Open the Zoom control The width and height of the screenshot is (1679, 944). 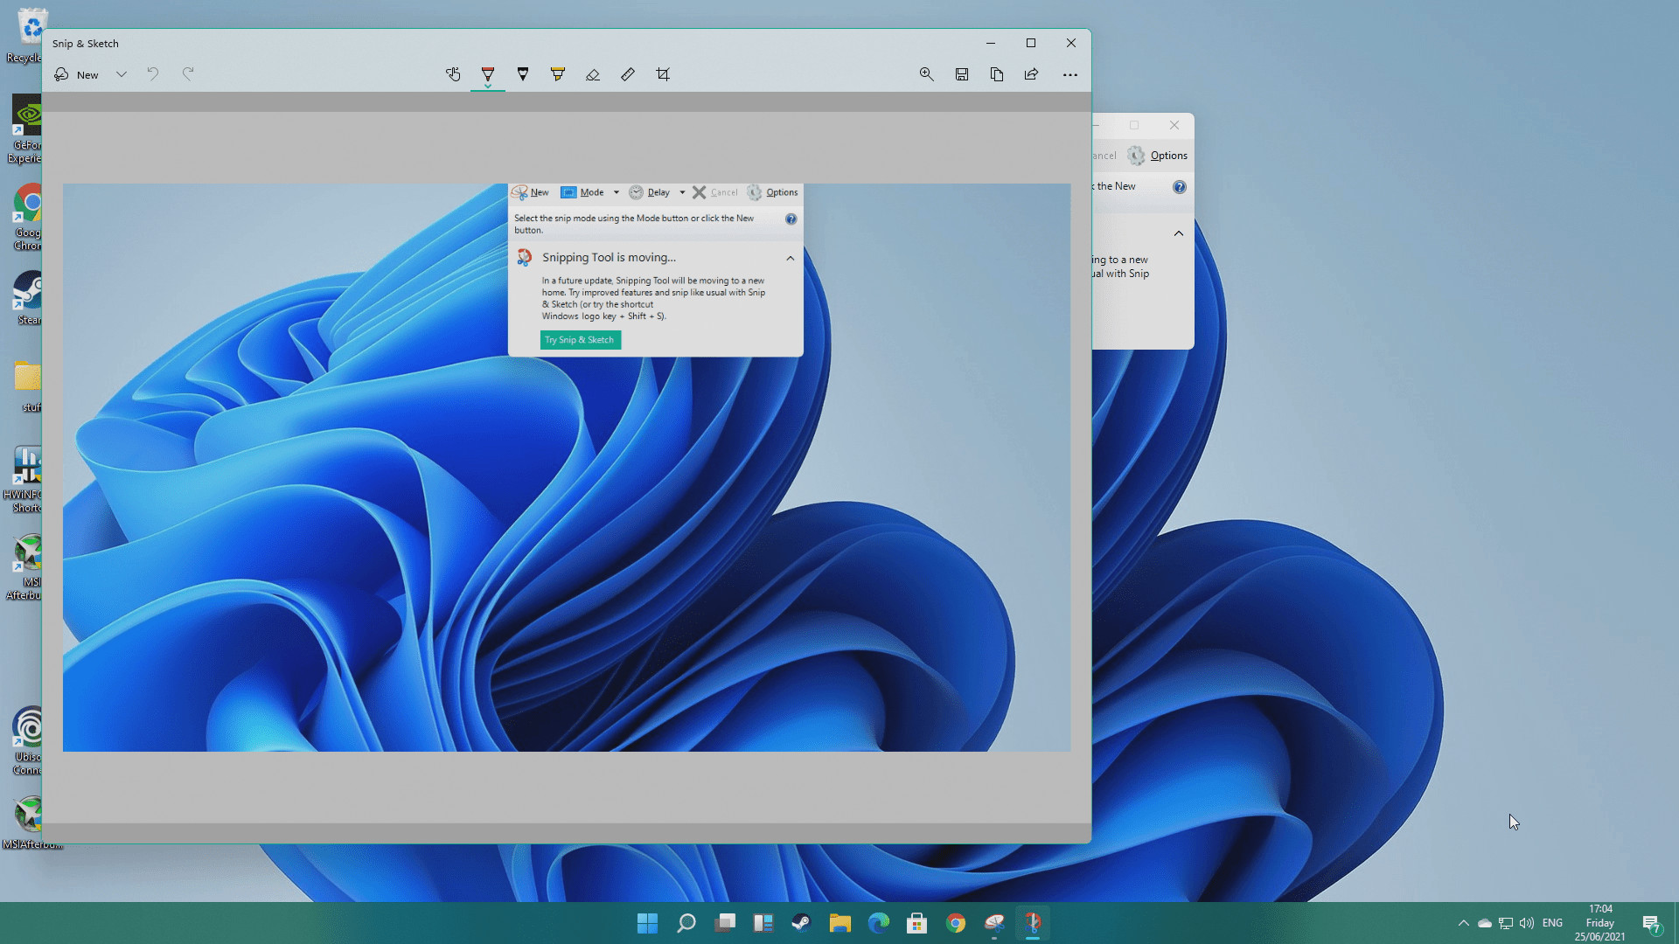click(x=927, y=75)
